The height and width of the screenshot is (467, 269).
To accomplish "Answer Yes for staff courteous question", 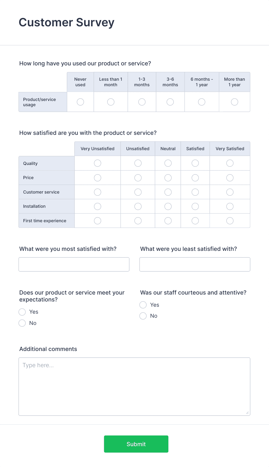I will [143, 305].
